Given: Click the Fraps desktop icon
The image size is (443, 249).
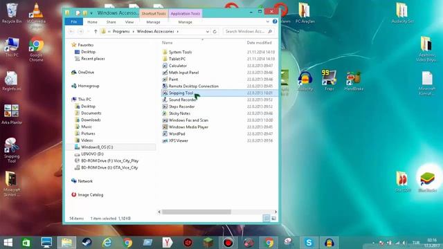Looking at the screenshot, I should 329,80.
